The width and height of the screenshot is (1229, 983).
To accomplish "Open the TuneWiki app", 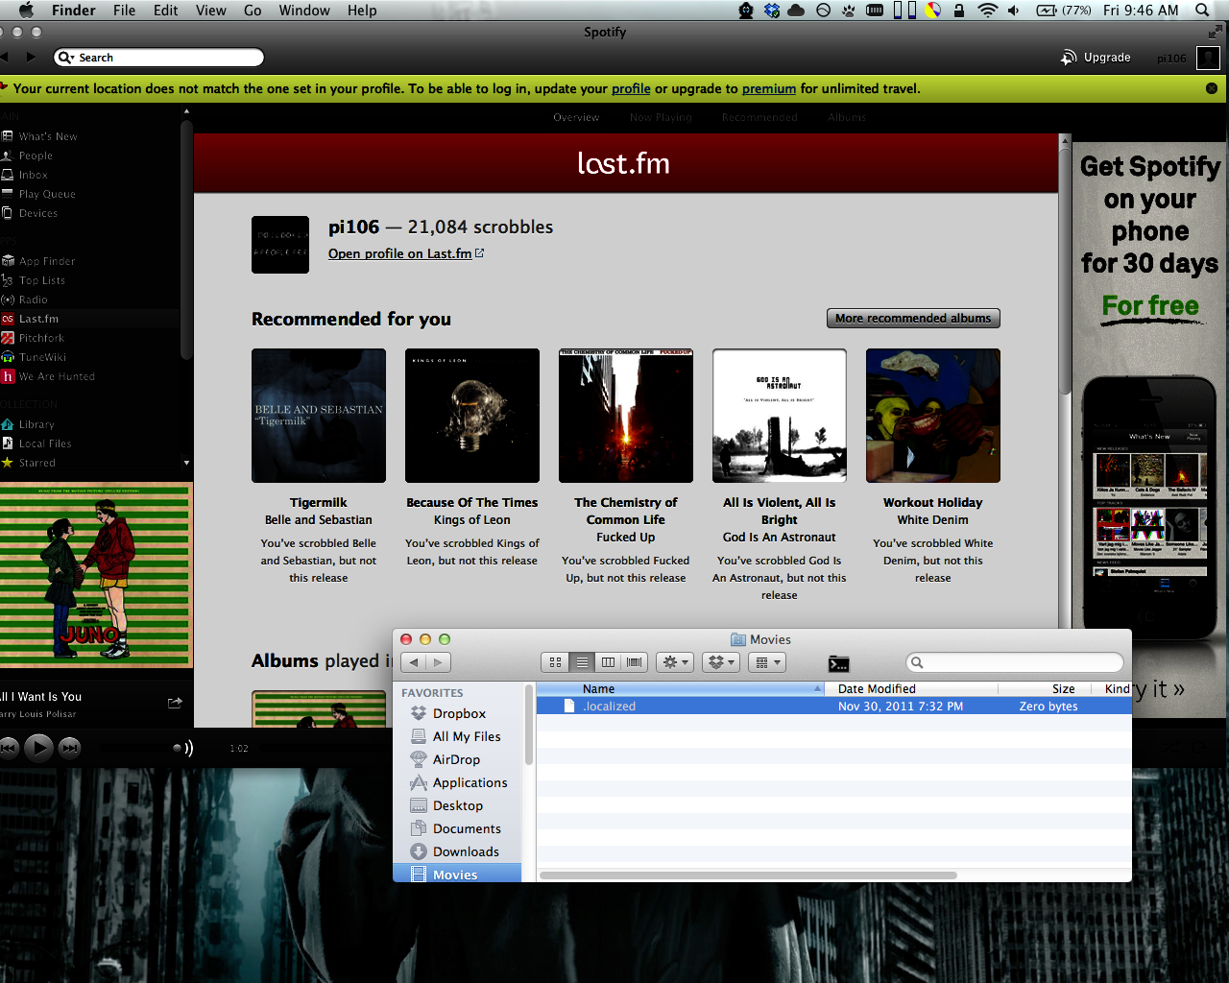I will (x=42, y=357).
